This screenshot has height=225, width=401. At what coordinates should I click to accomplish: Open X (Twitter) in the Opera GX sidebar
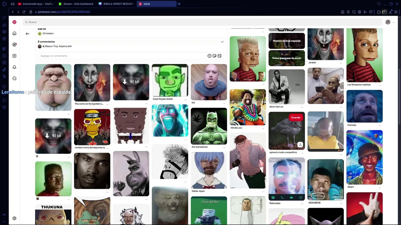point(4,76)
